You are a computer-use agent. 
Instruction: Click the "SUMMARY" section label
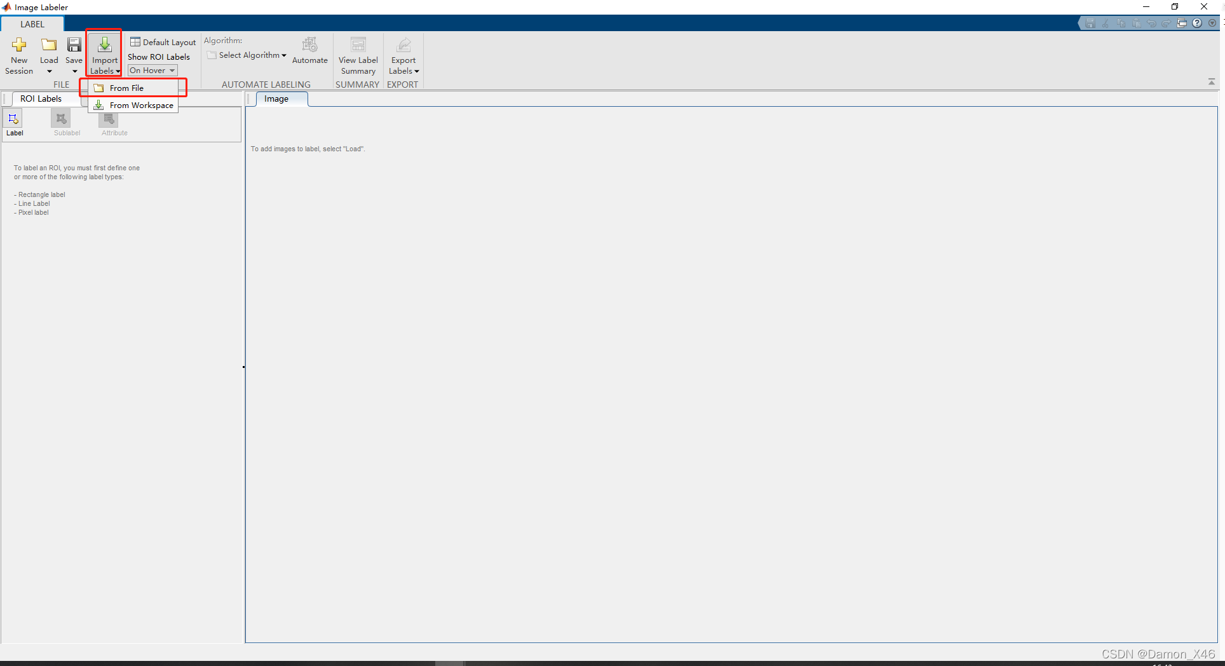pos(357,85)
